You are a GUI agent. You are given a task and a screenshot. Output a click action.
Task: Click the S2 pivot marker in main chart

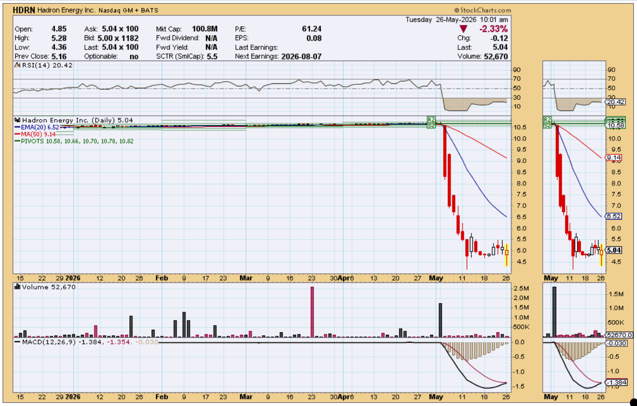click(x=431, y=125)
